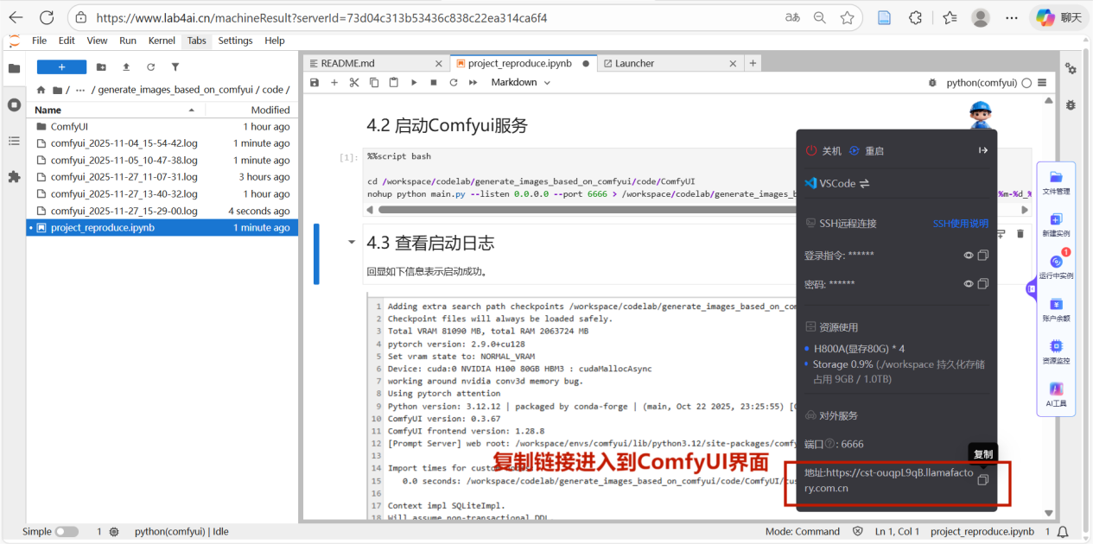Open AI工具 in the floating toolbar

[x=1056, y=395]
